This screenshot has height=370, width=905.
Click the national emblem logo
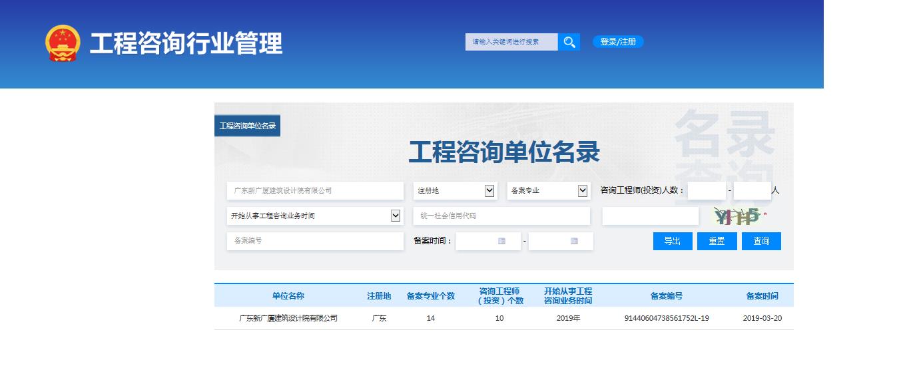pyautogui.click(x=63, y=43)
